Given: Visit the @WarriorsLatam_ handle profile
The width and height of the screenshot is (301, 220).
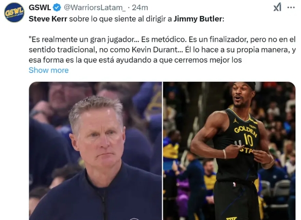Looking at the screenshot, I should [95, 8].
